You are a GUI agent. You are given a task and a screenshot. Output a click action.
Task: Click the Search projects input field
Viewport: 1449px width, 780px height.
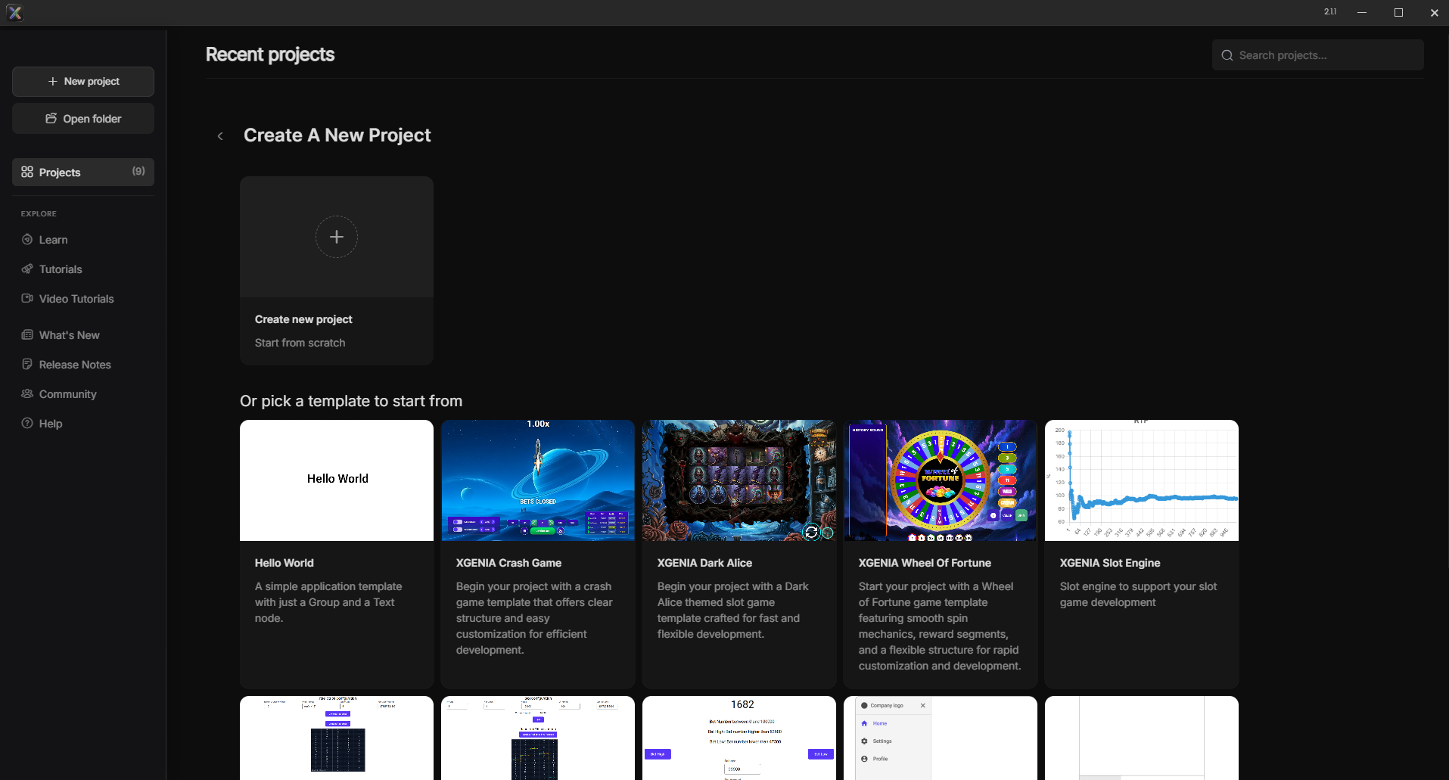[1317, 55]
